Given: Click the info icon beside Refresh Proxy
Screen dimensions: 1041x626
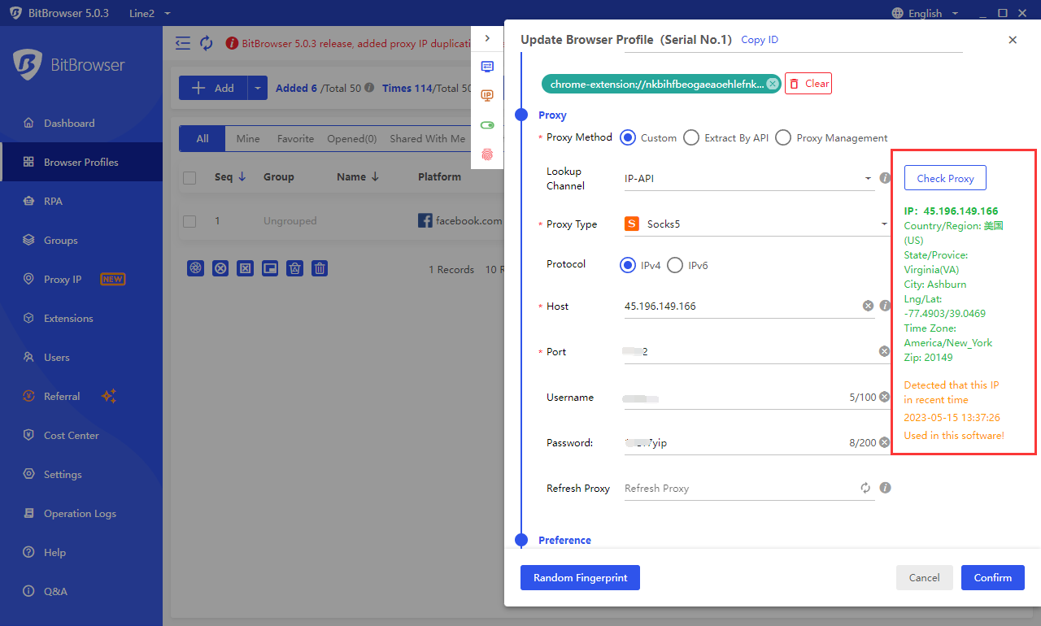Looking at the screenshot, I should coord(886,488).
